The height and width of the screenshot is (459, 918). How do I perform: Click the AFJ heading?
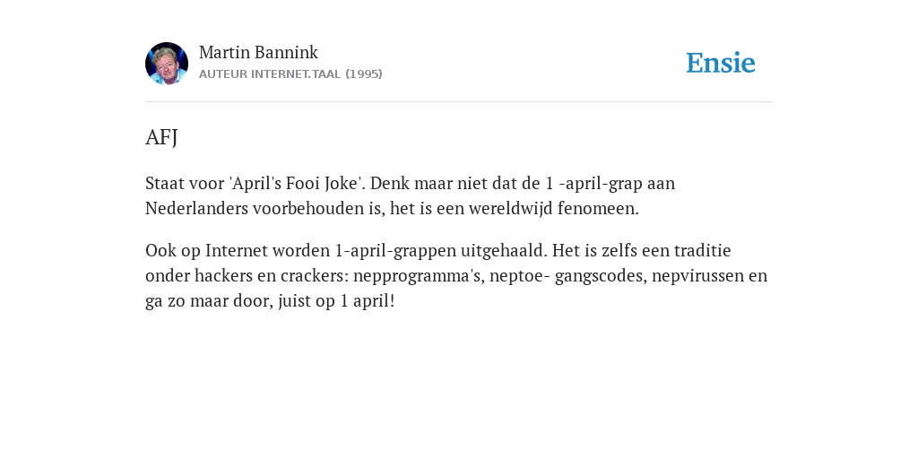click(x=161, y=137)
